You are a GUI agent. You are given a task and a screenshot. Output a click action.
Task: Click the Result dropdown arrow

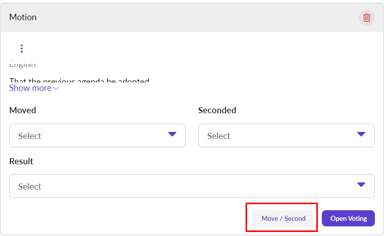point(361,185)
